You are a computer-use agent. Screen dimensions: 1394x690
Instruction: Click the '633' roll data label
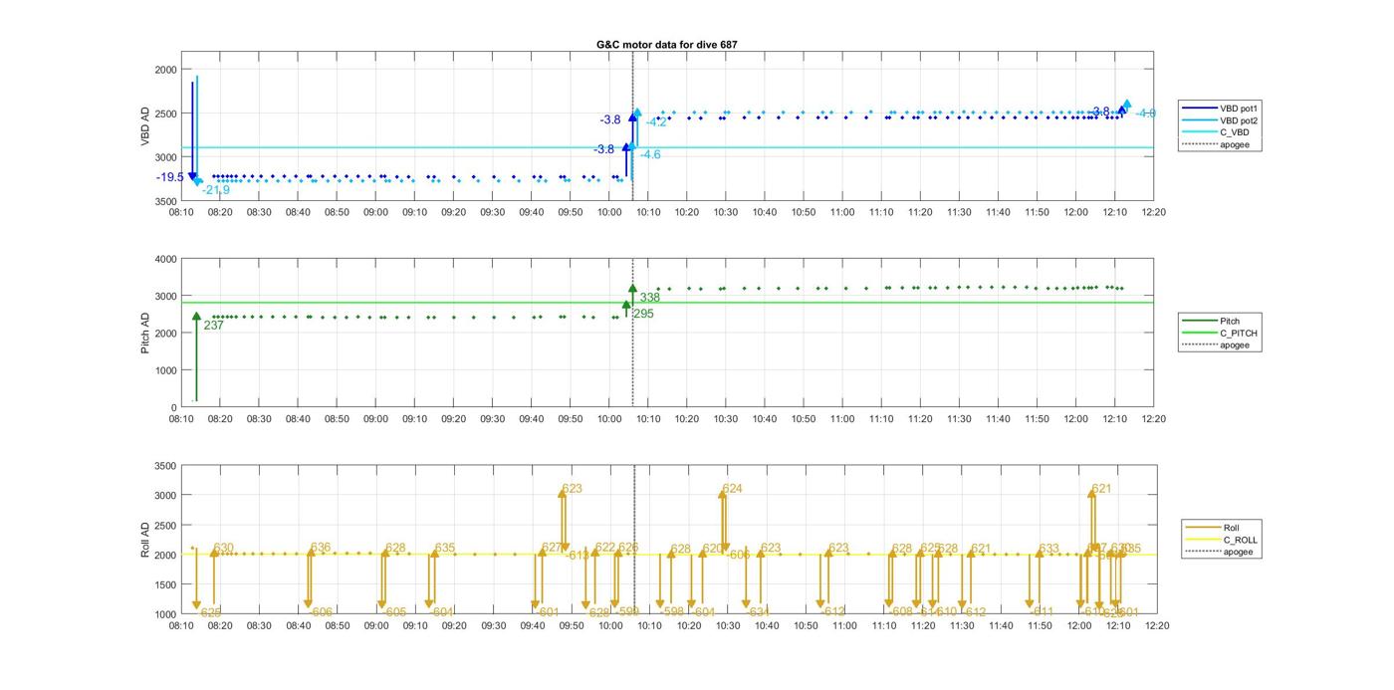pos(1048,550)
